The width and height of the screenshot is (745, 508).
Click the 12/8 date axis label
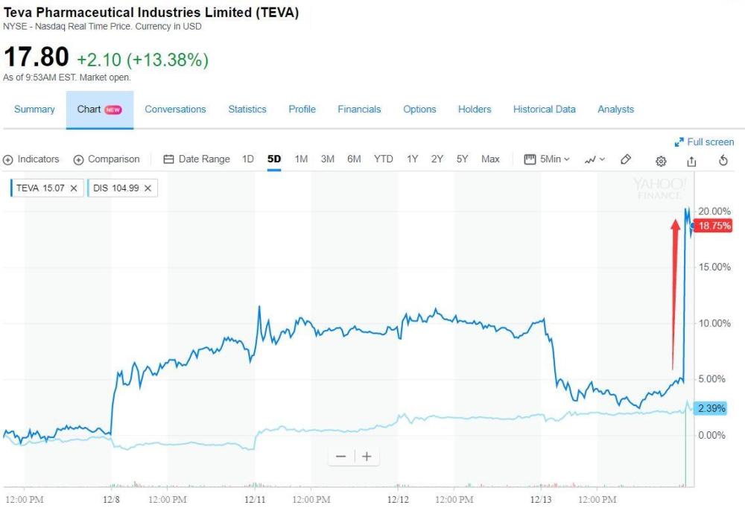(x=112, y=500)
